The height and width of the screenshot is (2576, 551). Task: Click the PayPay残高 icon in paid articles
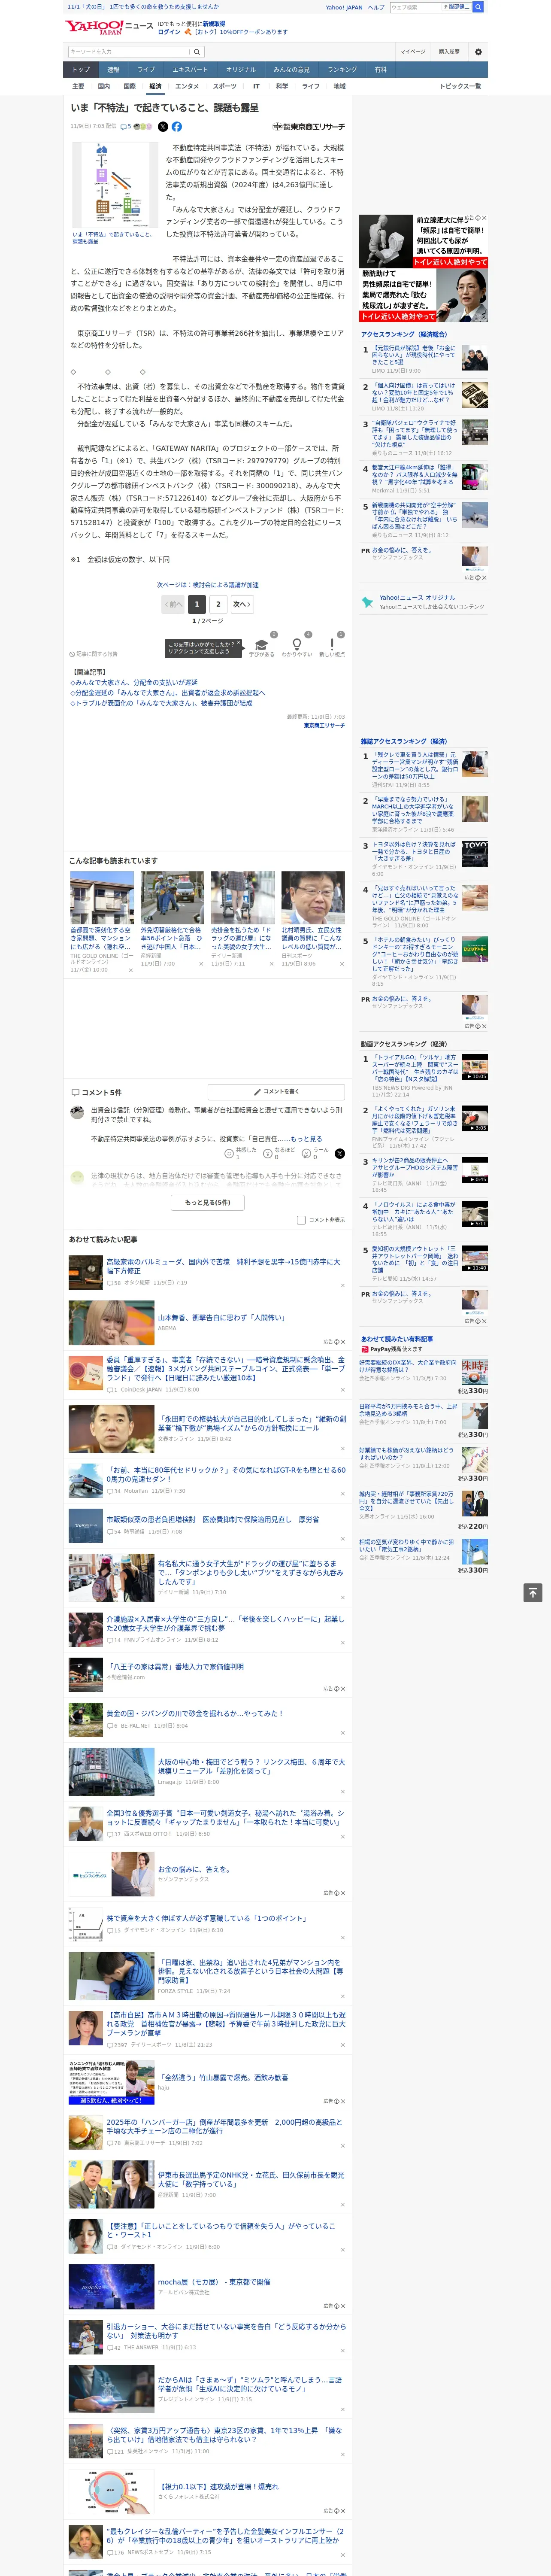pyautogui.click(x=365, y=1349)
